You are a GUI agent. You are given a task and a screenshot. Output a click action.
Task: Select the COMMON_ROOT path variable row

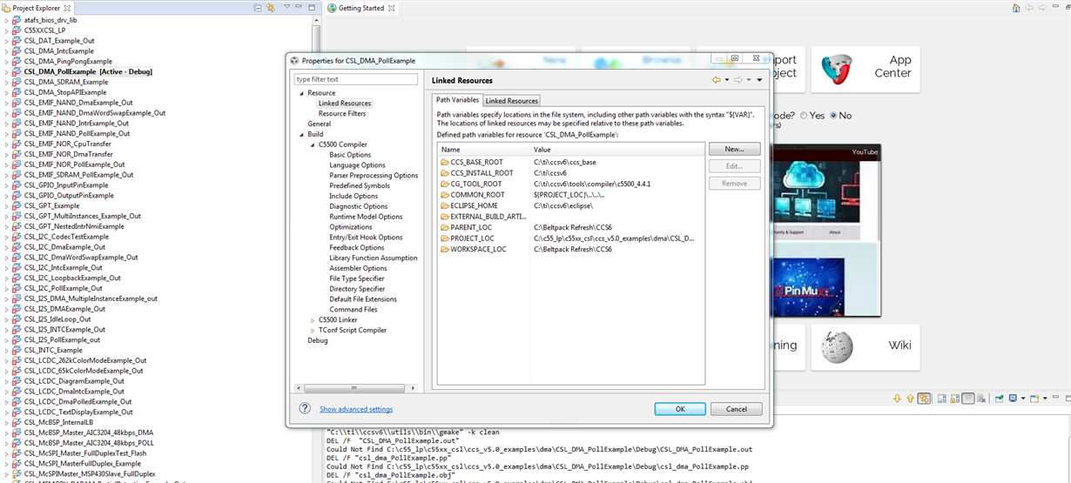click(570, 195)
